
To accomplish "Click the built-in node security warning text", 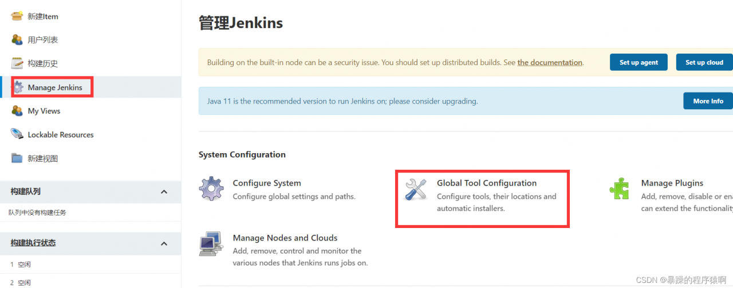I will [x=395, y=62].
